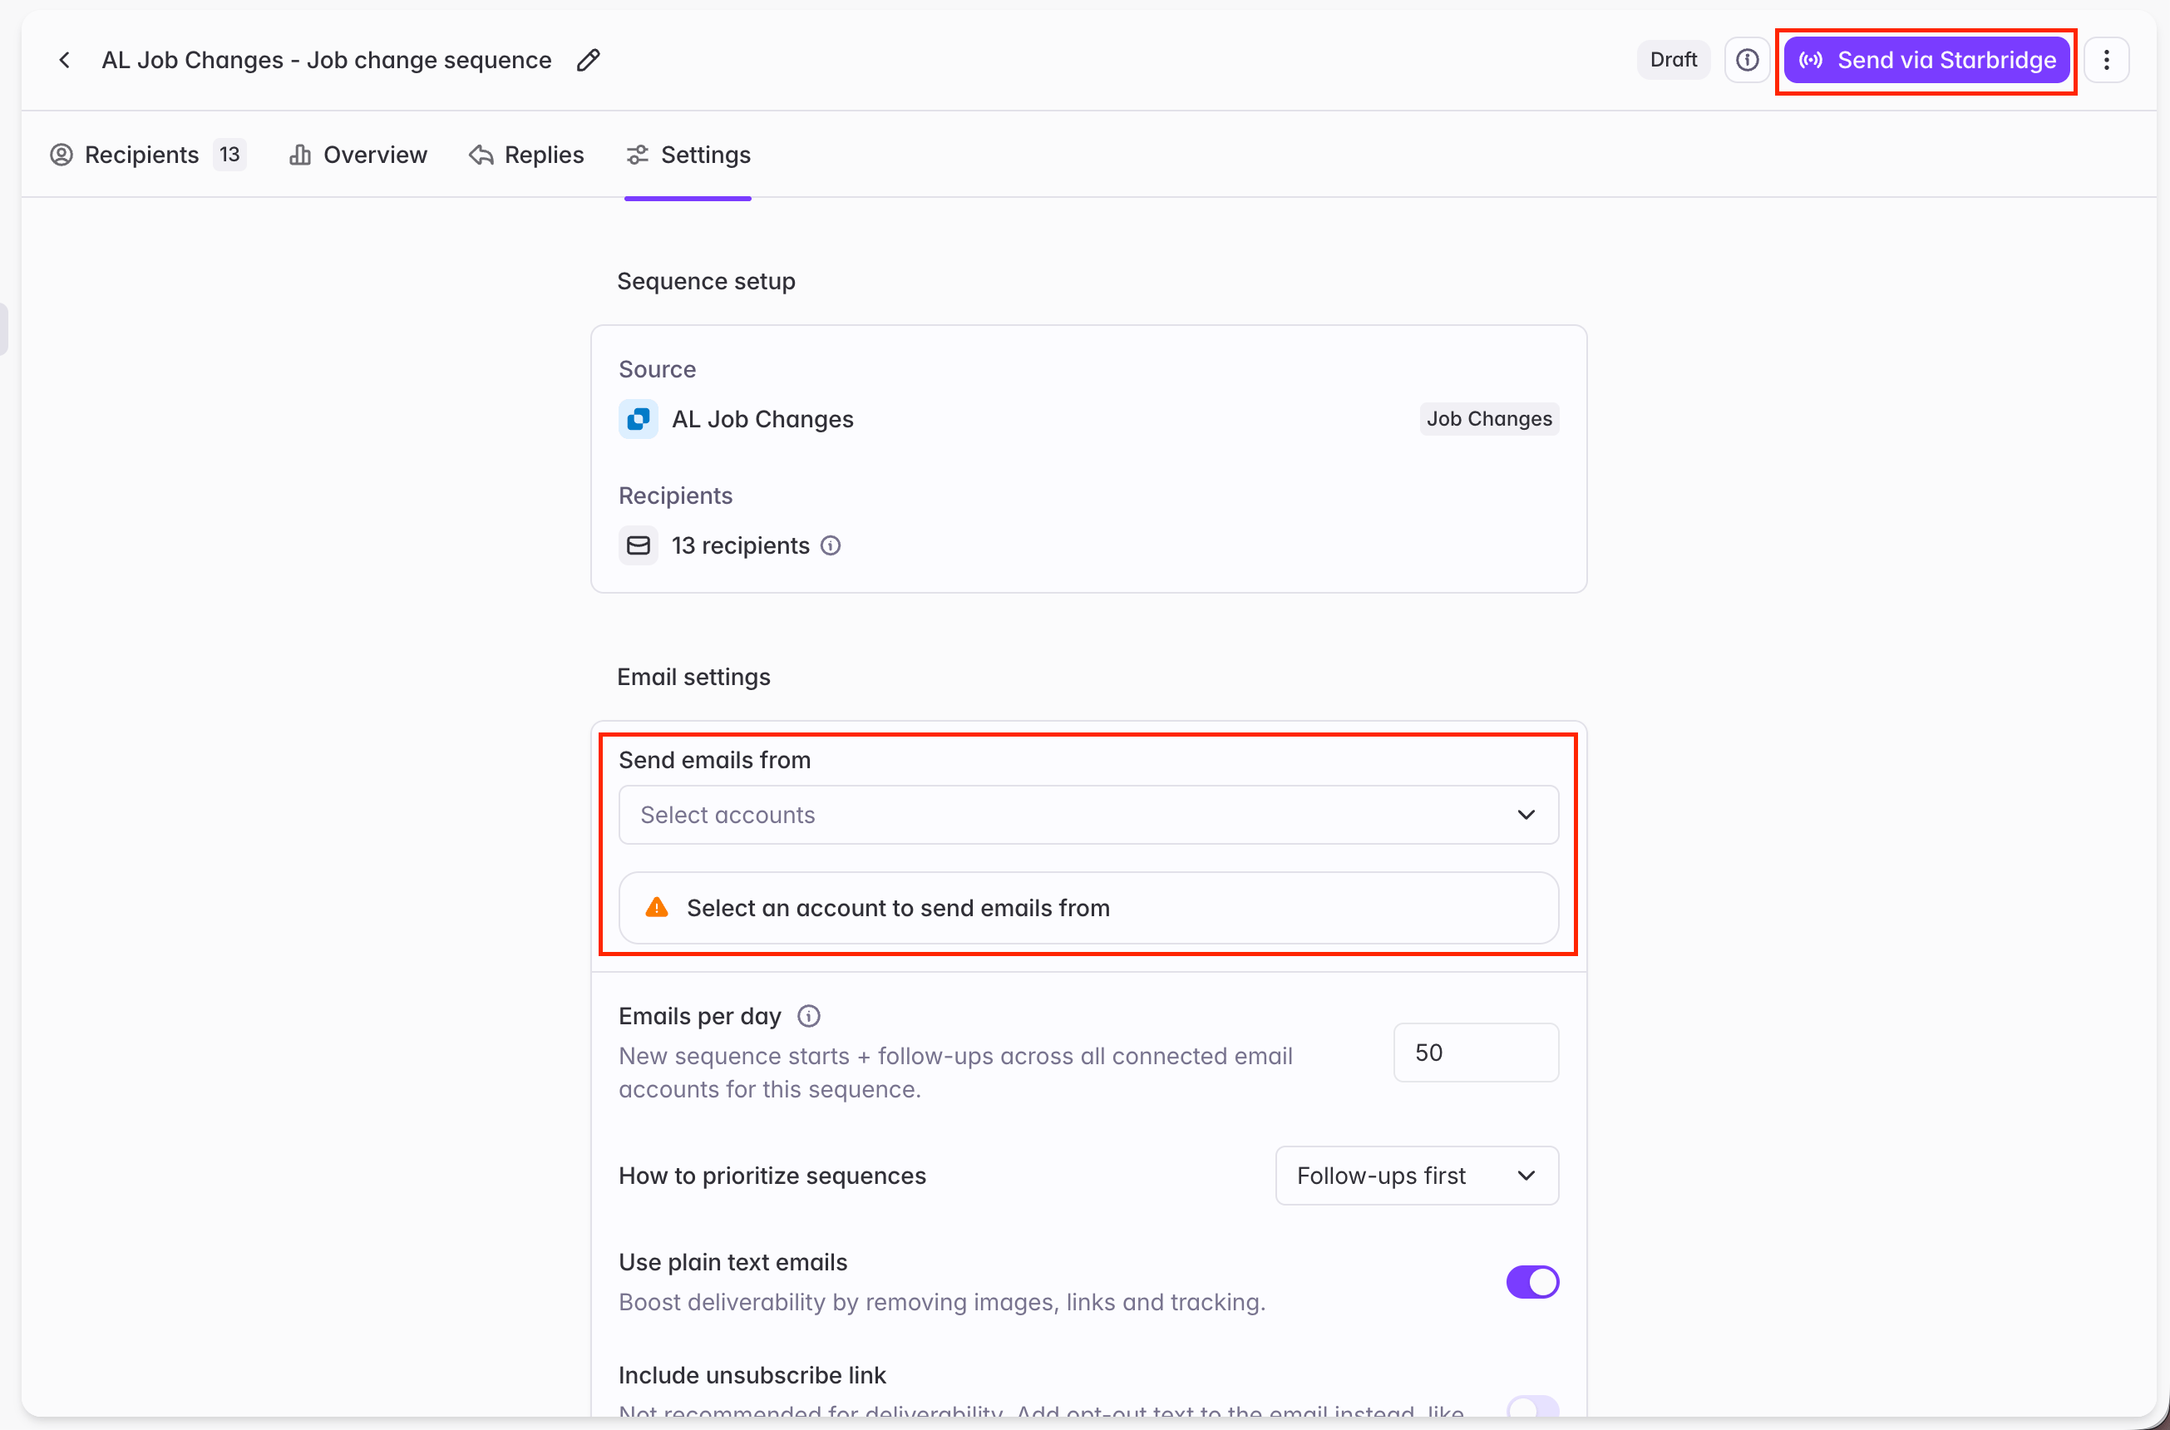Open info icon next to Draft badge
Viewport: 2170px width, 1430px height.
click(1747, 60)
